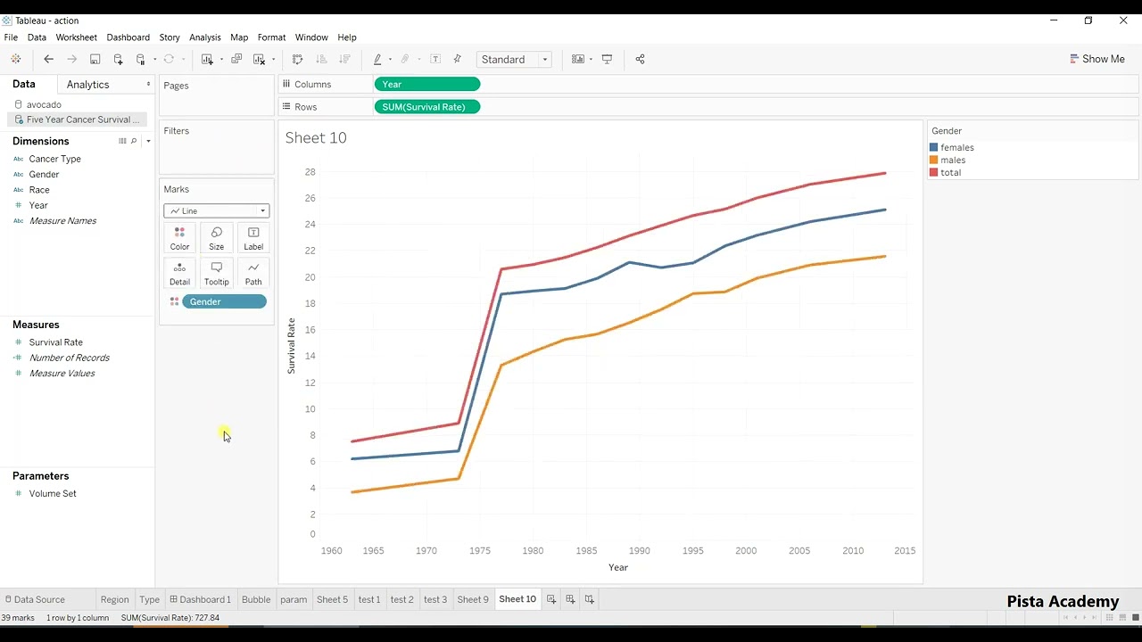Click the Undo back arrow
This screenshot has height=642, width=1142.
click(48, 59)
